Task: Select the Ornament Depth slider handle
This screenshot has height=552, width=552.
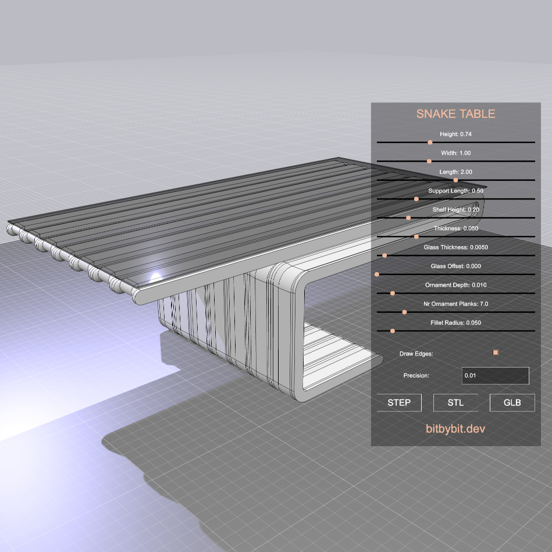Action: tap(393, 293)
